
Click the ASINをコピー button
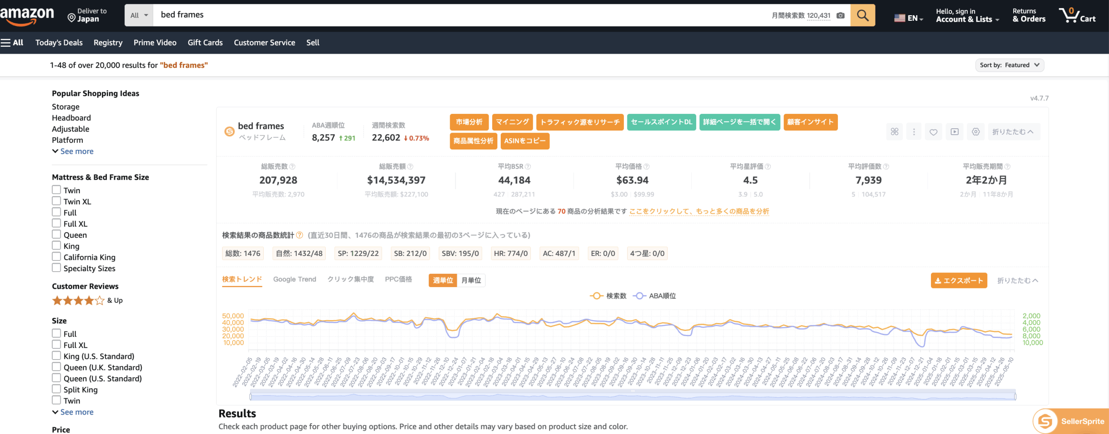pyautogui.click(x=525, y=141)
